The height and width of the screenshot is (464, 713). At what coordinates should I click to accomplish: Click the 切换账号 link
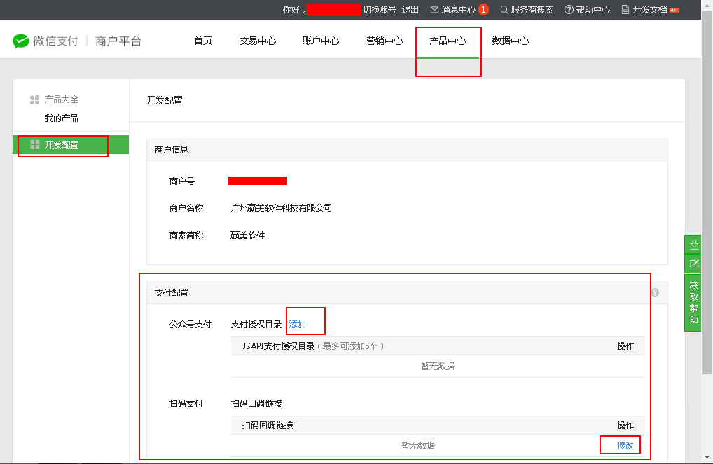[380, 10]
